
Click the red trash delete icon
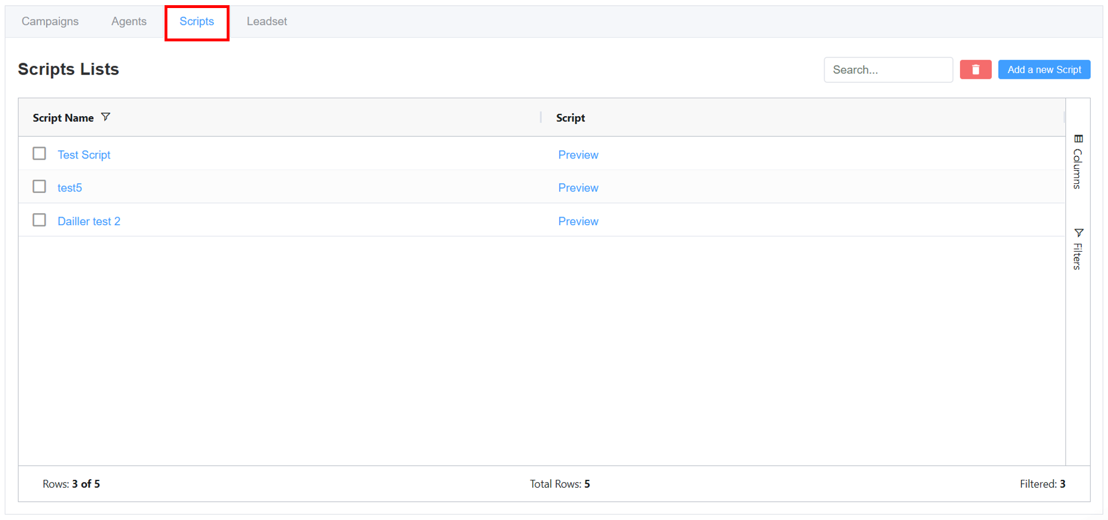click(975, 70)
